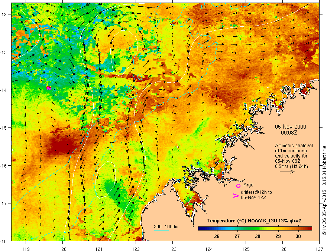
Task: Click the color bar tick label '28'
Action: click(x=258, y=236)
